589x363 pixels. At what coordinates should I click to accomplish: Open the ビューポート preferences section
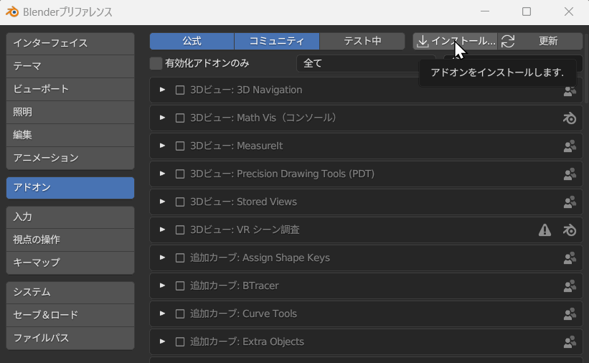[70, 90]
